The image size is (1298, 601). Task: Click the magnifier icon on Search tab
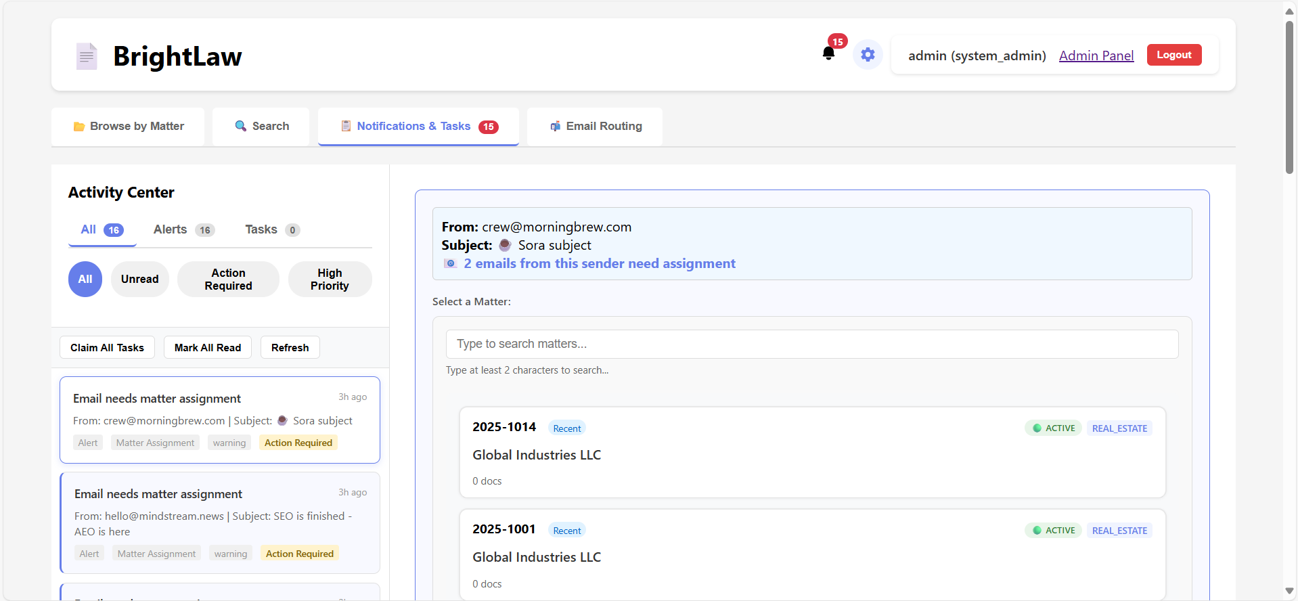coord(240,126)
